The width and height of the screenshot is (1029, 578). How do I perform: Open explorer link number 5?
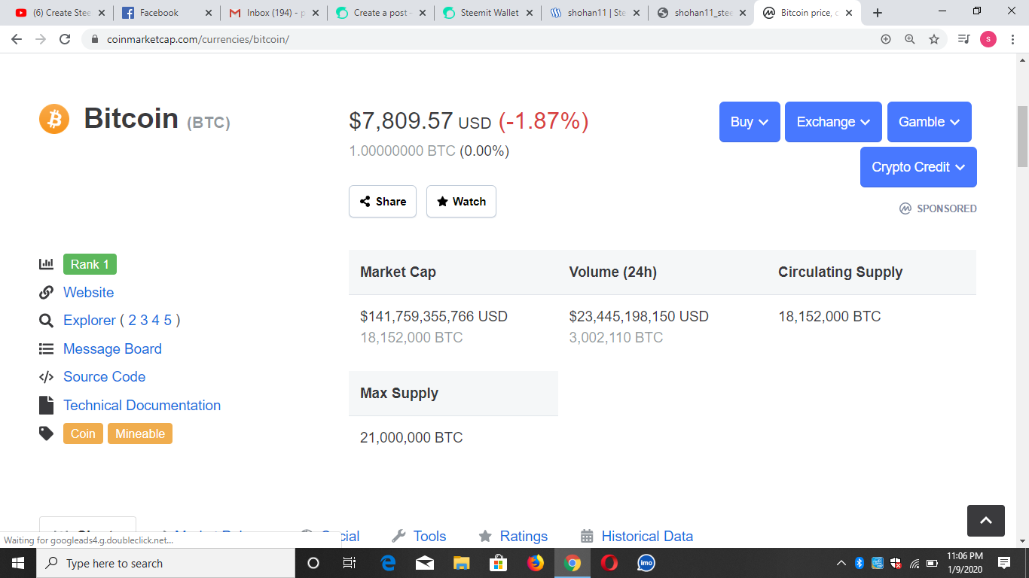[x=168, y=321]
